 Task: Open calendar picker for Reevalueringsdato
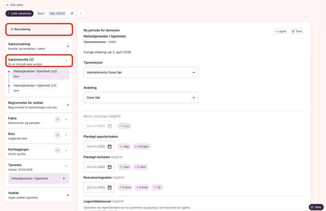click(x=109, y=188)
